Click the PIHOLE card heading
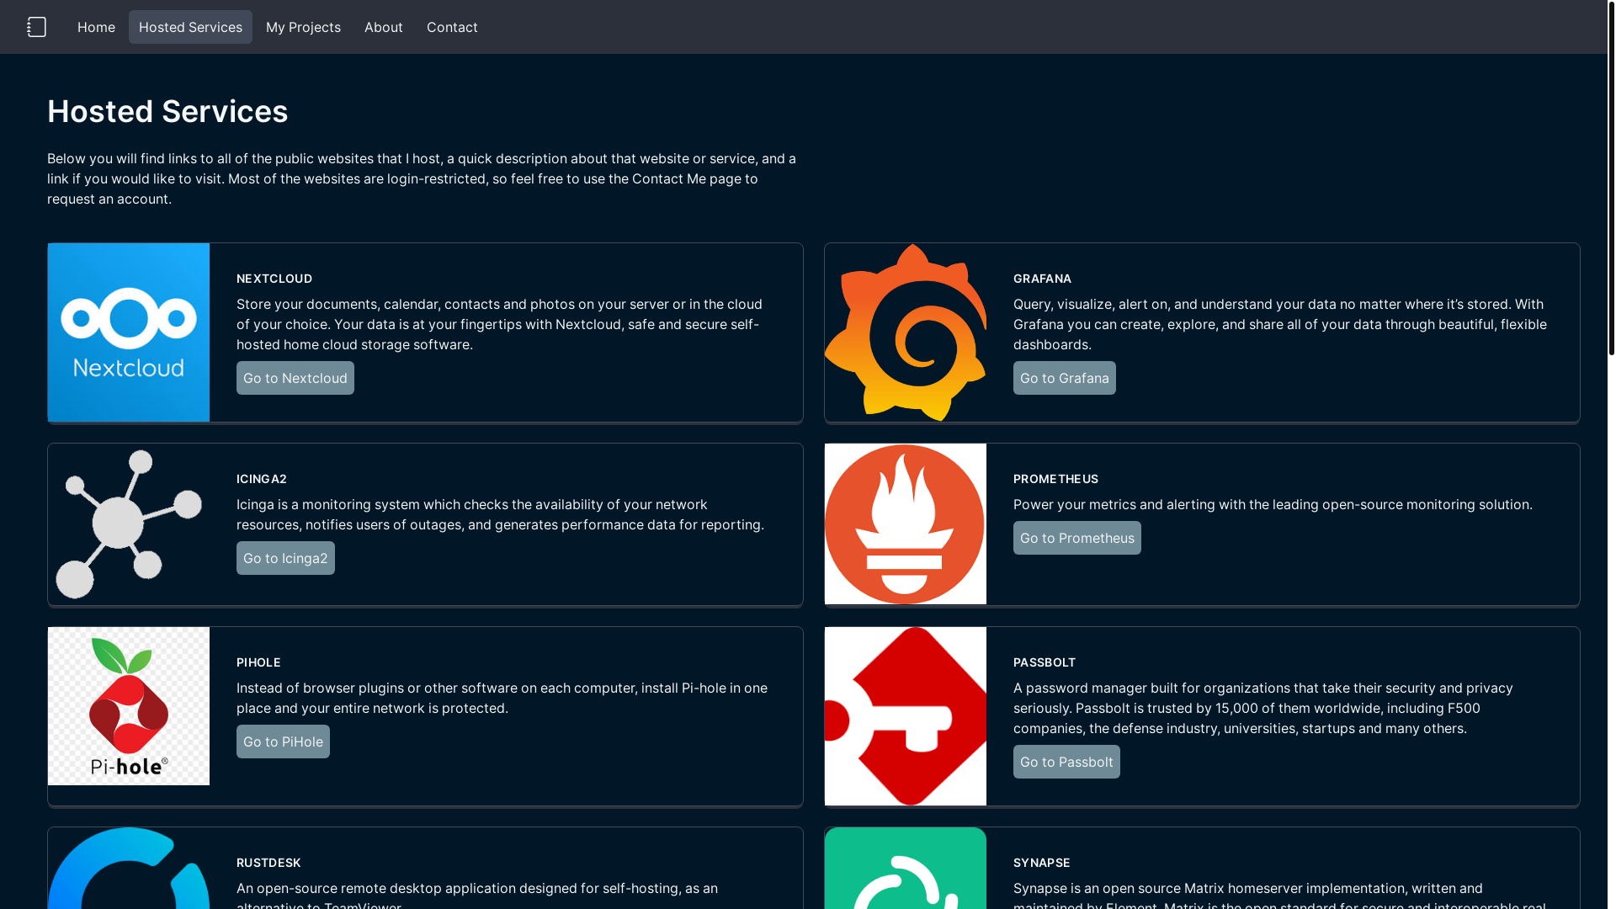1616x909 pixels. point(258,662)
